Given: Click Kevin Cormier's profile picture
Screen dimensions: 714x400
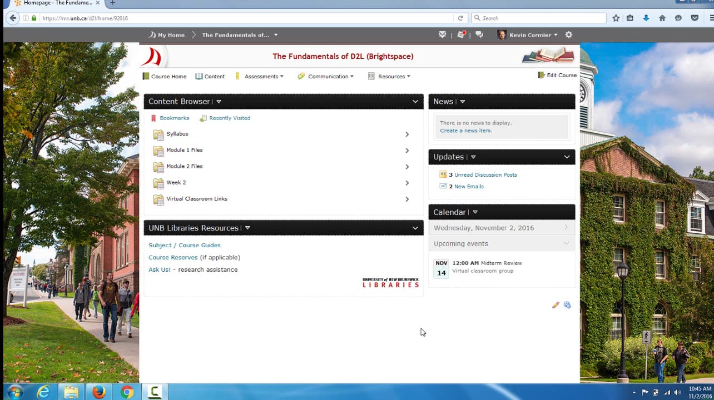Looking at the screenshot, I should click(502, 34).
